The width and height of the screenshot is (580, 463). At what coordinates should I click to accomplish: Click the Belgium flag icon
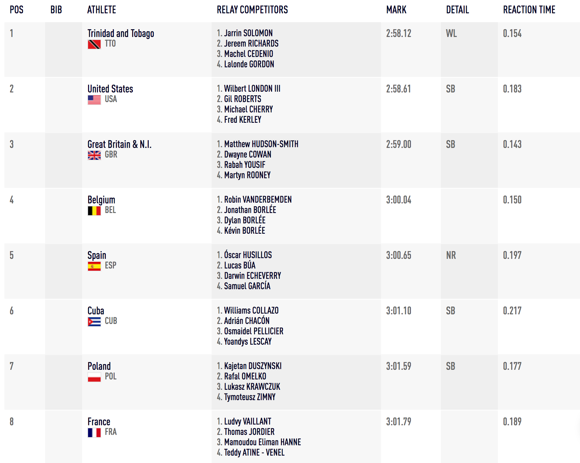coord(94,211)
